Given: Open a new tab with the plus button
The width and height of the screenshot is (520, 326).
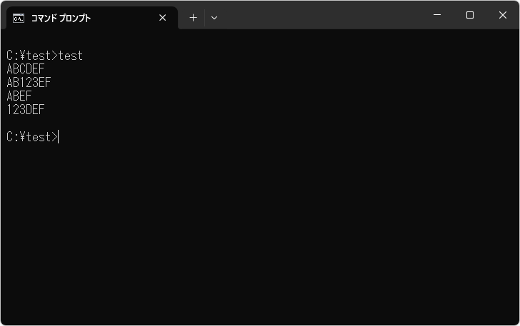Looking at the screenshot, I should [x=193, y=18].
